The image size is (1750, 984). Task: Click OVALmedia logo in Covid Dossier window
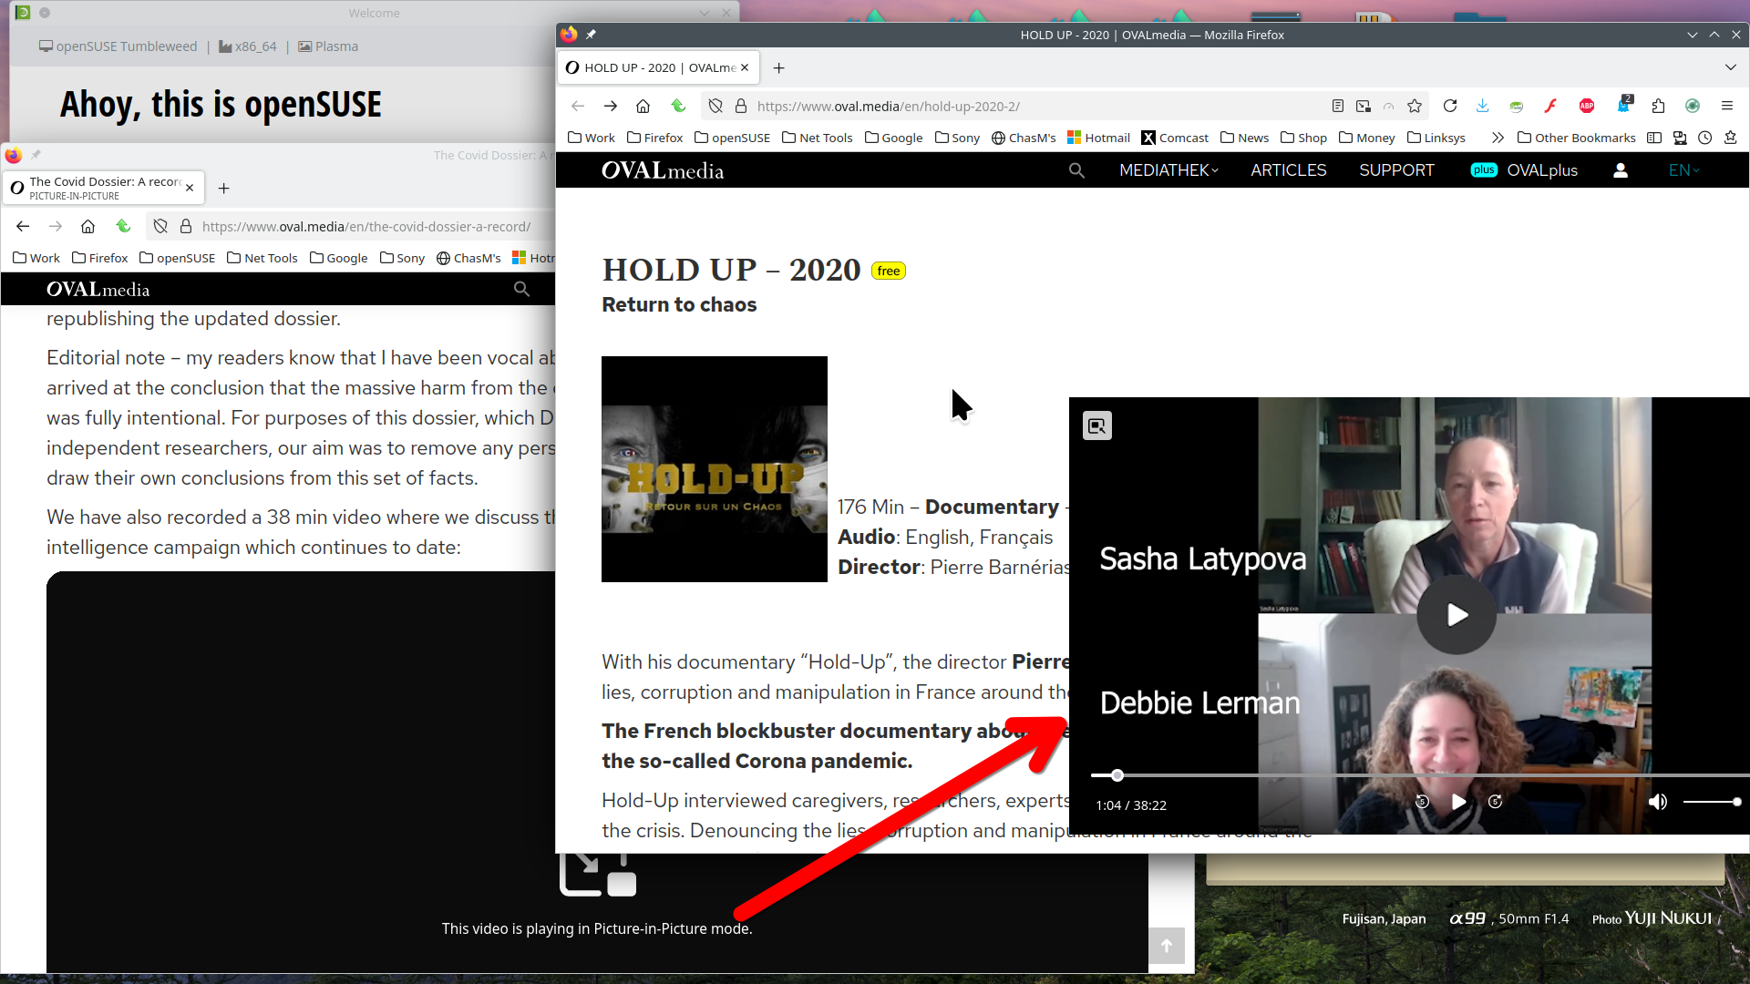pos(98,289)
